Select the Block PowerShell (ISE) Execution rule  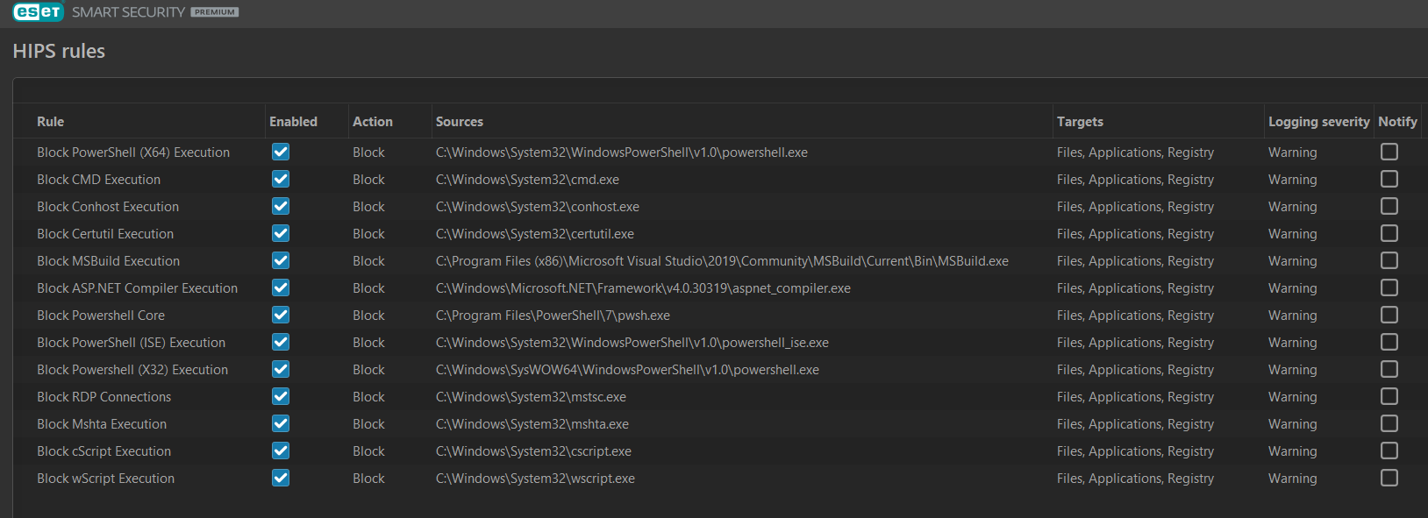131,343
